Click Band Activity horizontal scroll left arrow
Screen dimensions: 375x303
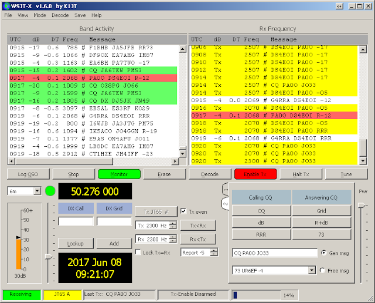[x=11, y=161]
